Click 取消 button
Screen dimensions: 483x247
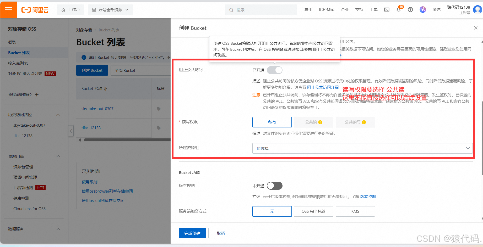point(221,233)
